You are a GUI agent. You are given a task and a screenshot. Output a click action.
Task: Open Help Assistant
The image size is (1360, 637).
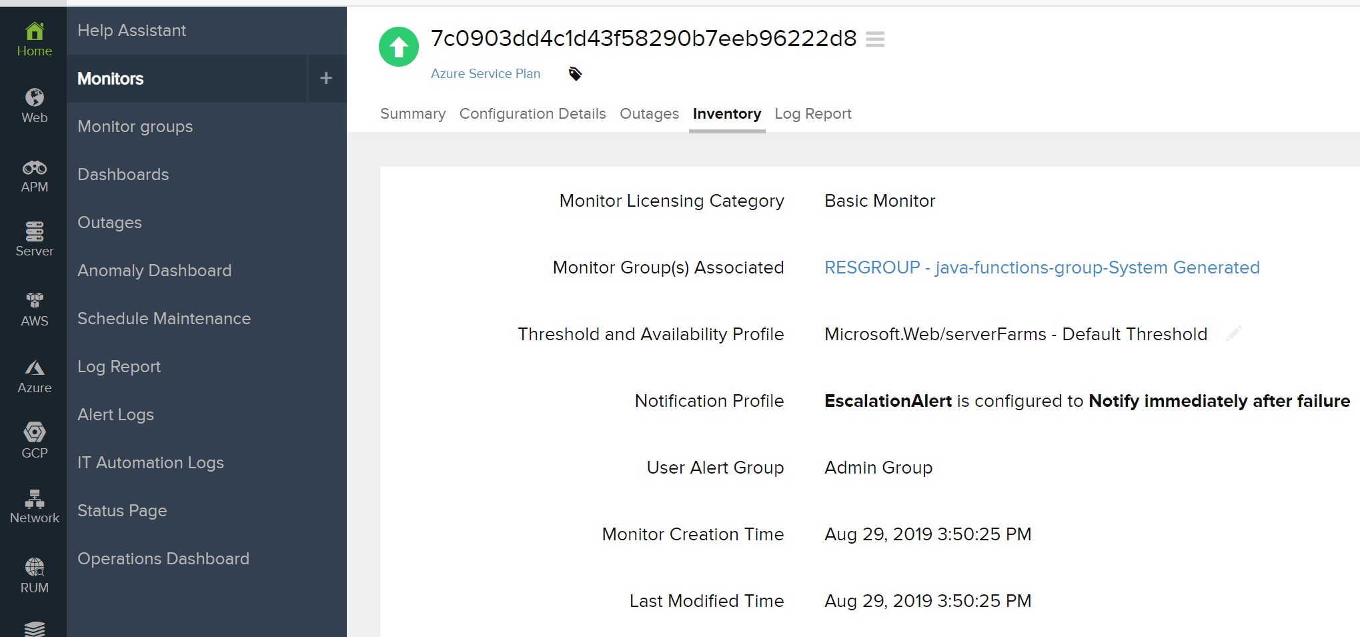[131, 30]
